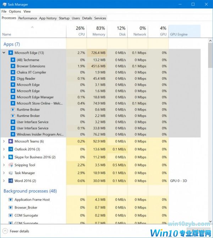213x238 pixels.
Task: Switch to the Performance tab
Action: click(27, 18)
